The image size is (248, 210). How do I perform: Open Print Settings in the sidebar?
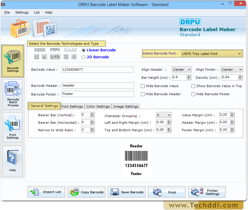(13, 127)
